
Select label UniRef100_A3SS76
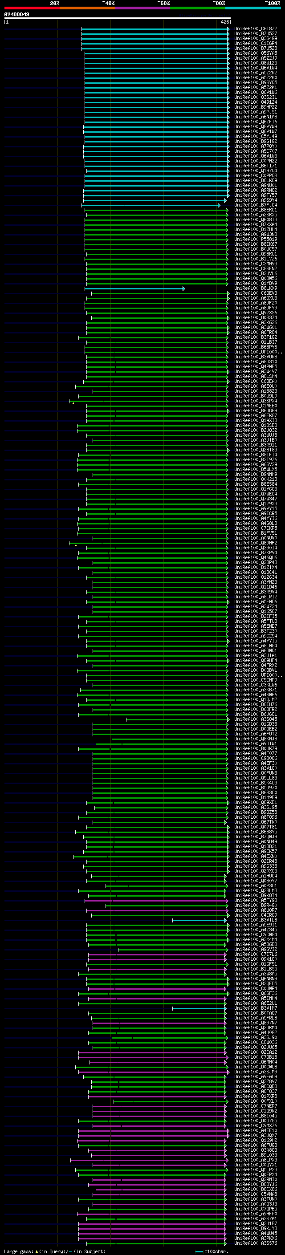point(256,1243)
